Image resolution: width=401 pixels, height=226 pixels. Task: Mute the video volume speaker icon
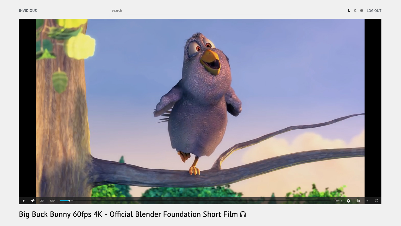[x=33, y=201]
